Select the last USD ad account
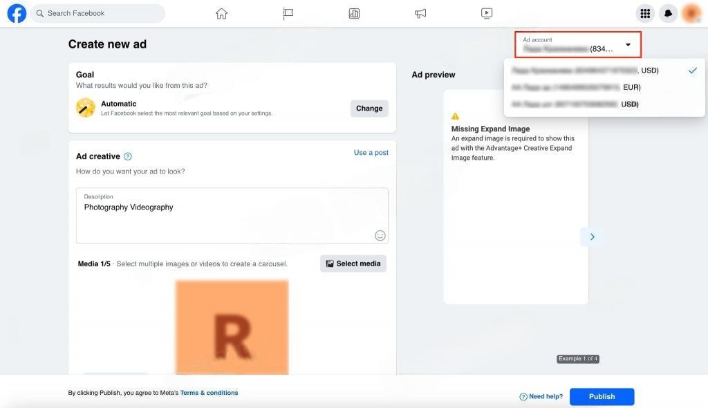 604,104
